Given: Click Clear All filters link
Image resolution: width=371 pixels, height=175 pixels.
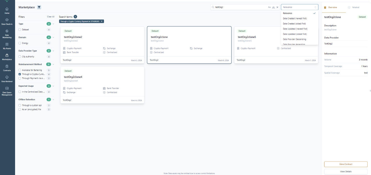Looking at the screenshot, I should (x=51, y=17).
